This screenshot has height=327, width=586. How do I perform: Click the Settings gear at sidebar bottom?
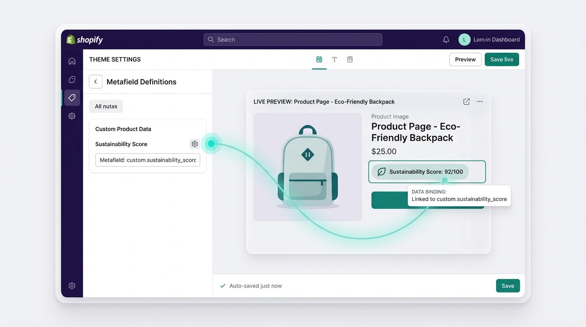[x=72, y=285]
